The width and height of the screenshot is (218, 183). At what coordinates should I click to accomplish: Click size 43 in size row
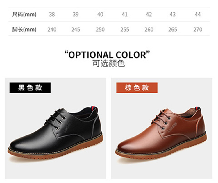(173, 15)
